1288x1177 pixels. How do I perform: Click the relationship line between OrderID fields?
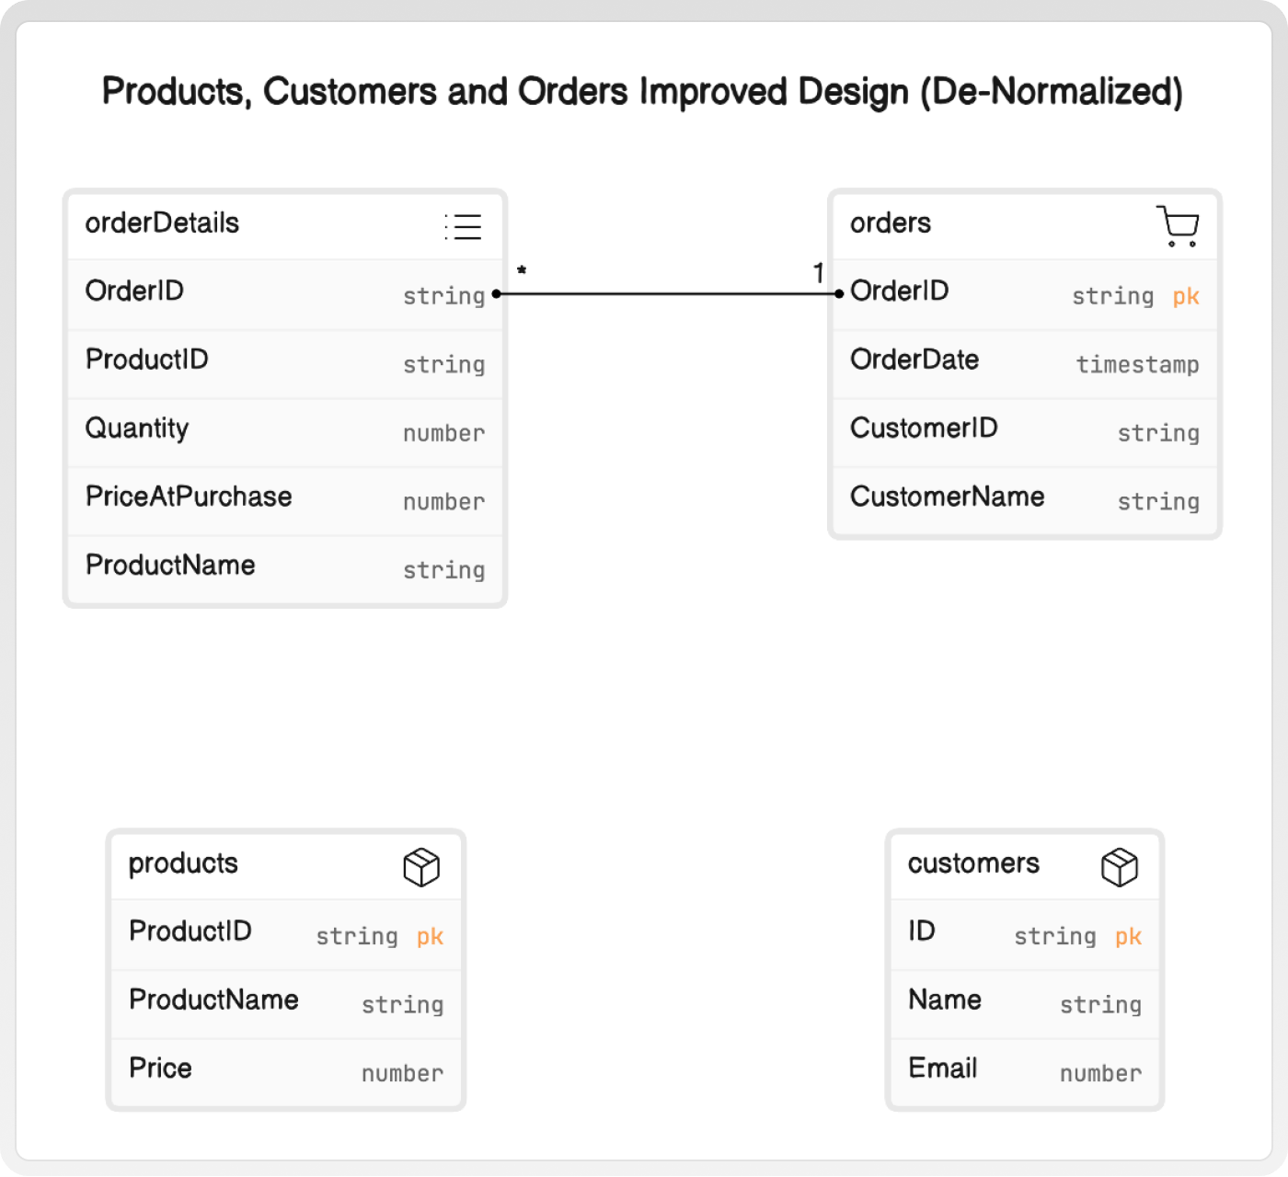point(668,294)
